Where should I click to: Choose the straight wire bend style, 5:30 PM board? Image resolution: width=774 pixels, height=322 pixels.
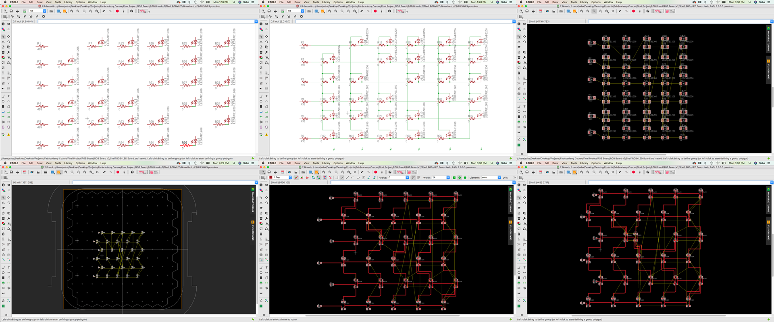click(x=347, y=178)
